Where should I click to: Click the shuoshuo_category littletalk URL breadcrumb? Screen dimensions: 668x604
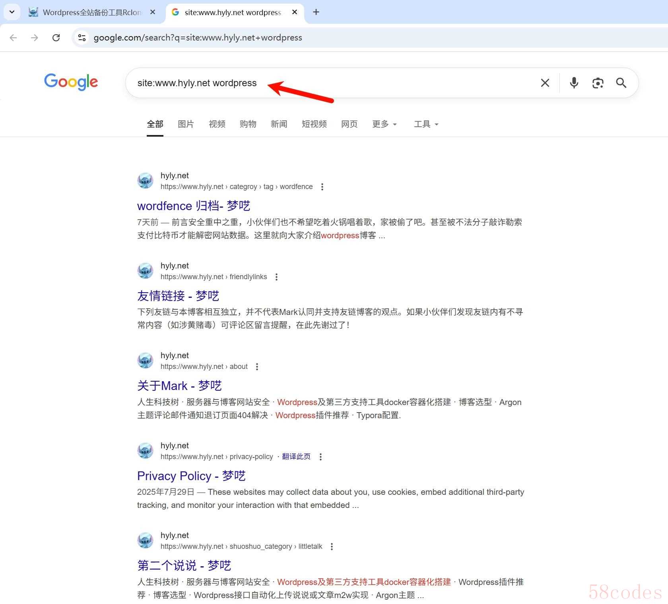click(x=241, y=546)
